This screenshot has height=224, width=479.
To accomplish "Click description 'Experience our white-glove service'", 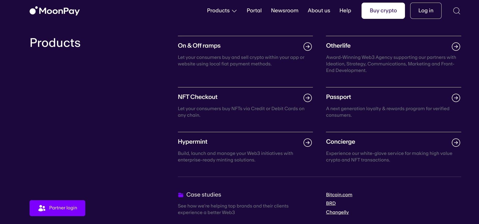I will pos(389,156).
